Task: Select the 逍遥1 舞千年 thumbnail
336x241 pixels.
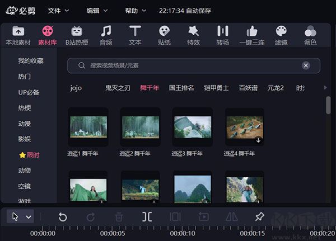Action: [88, 127]
